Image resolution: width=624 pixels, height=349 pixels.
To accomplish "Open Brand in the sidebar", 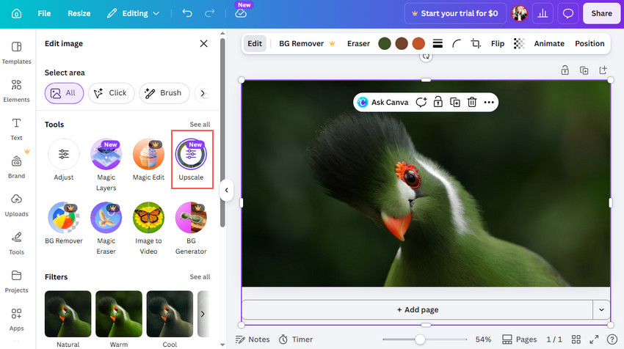I will click(16, 167).
